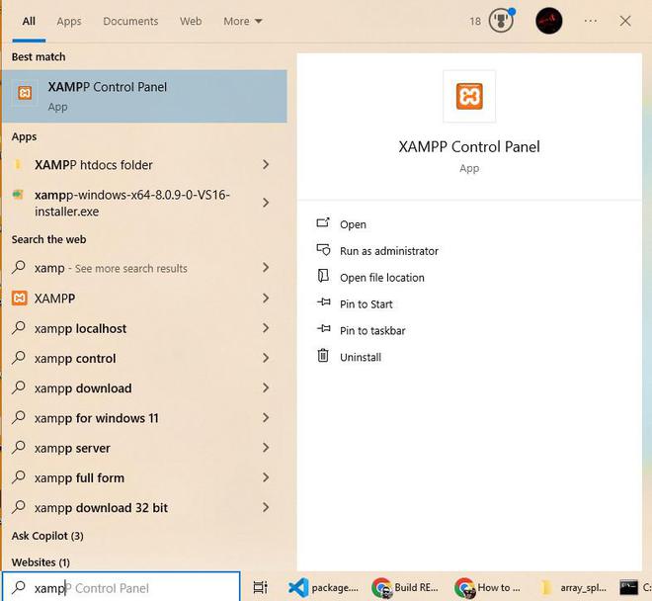Click the Uninstall trash icon

point(323,356)
